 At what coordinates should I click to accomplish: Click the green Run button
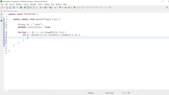(x=45, y=7)
